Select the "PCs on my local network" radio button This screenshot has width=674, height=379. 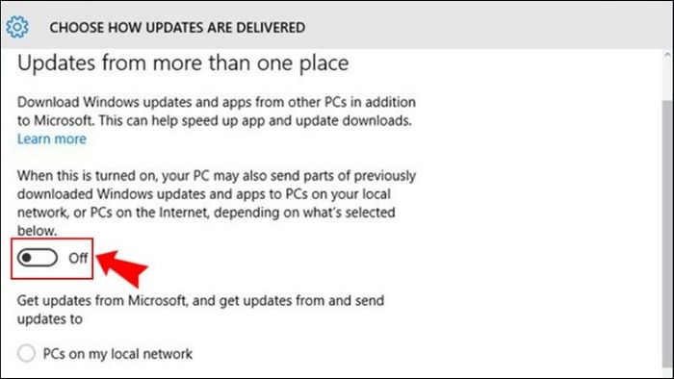(x=26, y=353)
